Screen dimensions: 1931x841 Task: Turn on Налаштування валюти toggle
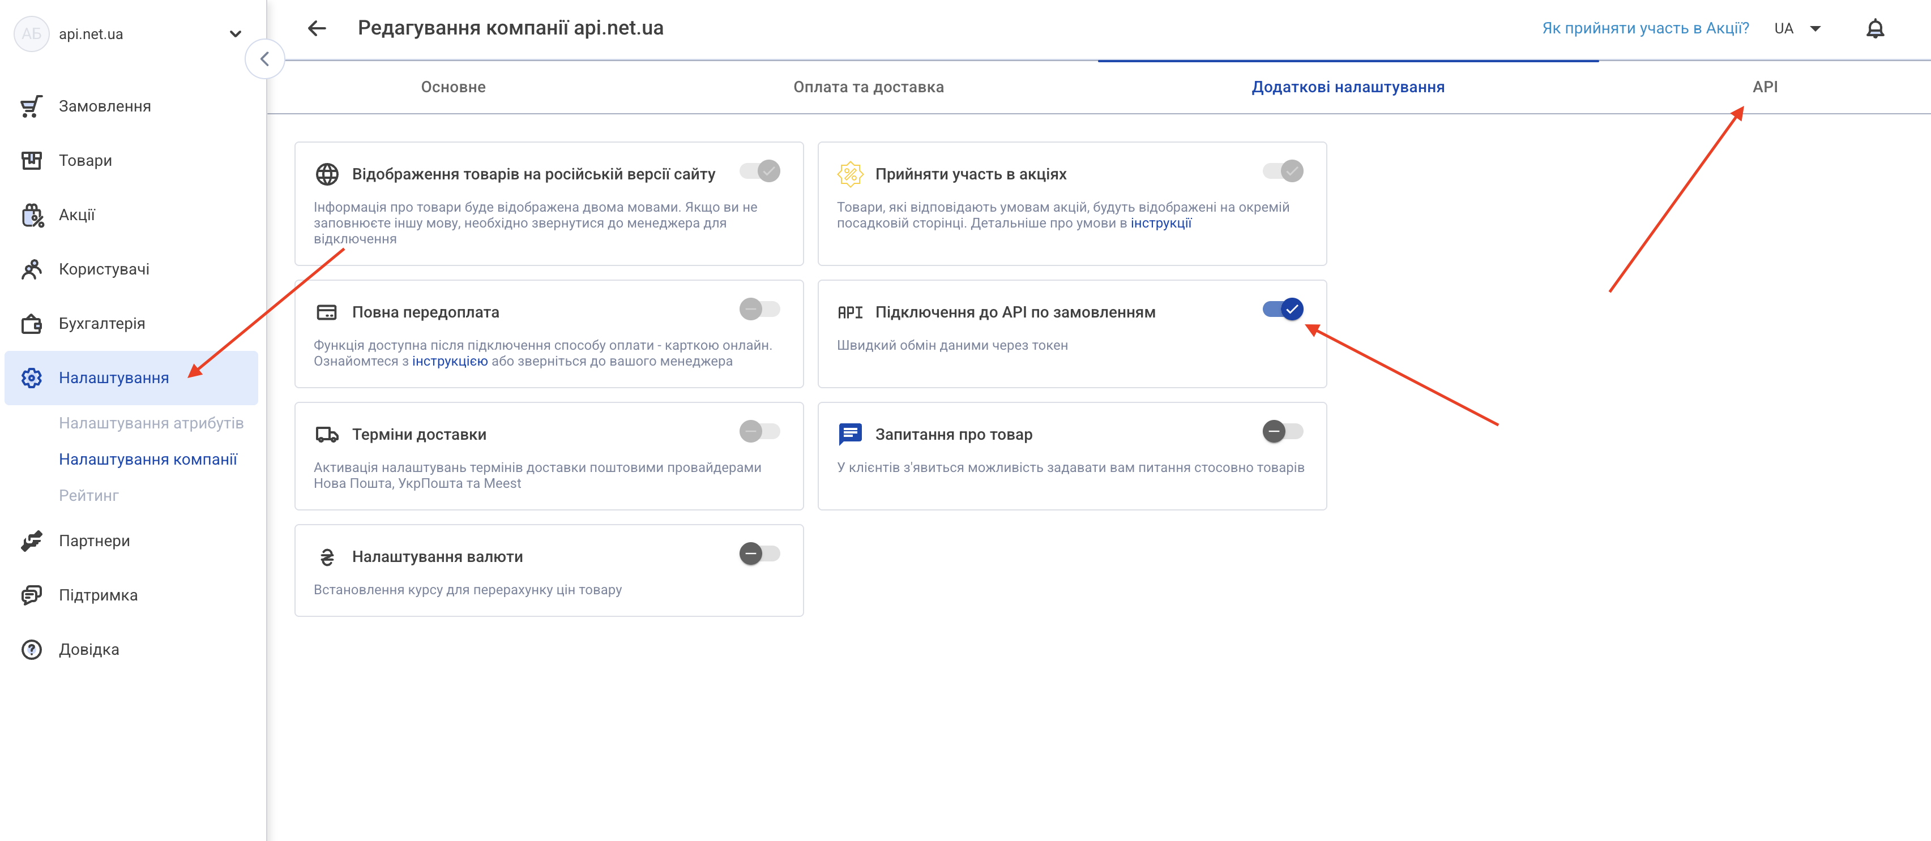[x=759, y=553]
